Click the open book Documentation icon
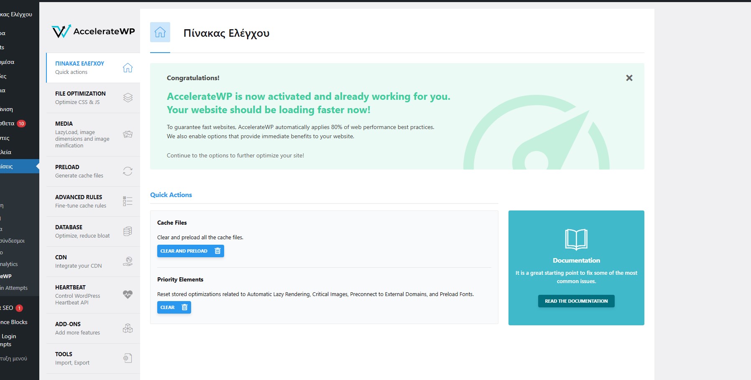Viewport: 751px width, 380px height. pyautogui.click(x=576, y=239)
